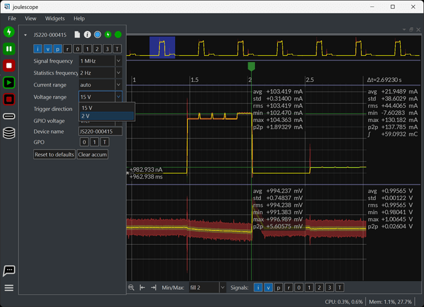Click the +982.933 nA cursor readout
The image size is (424, 307).
click(146, 169)
